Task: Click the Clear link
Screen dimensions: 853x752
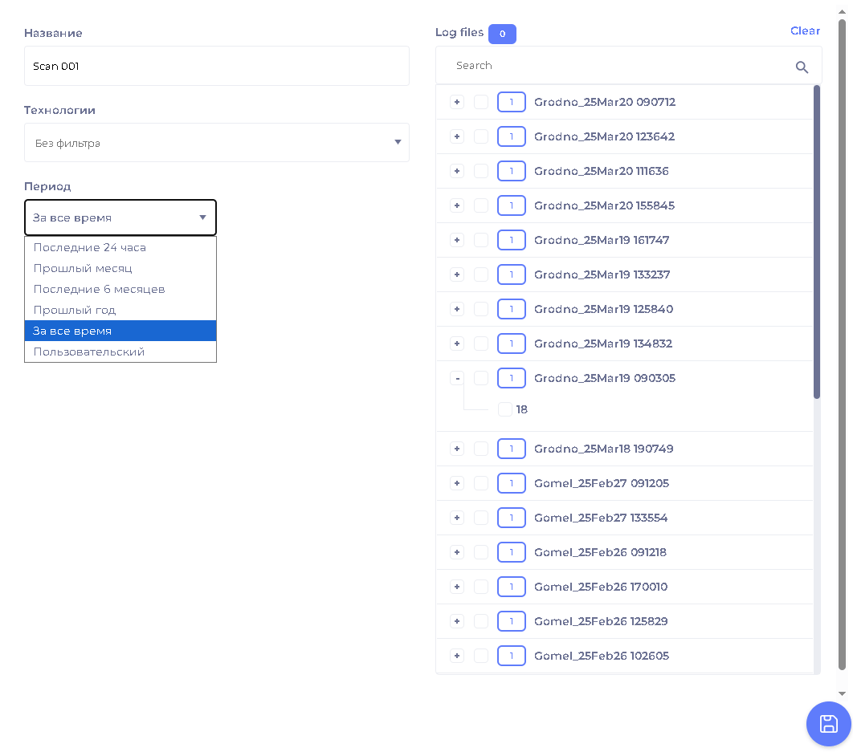Action: [805, 30]
